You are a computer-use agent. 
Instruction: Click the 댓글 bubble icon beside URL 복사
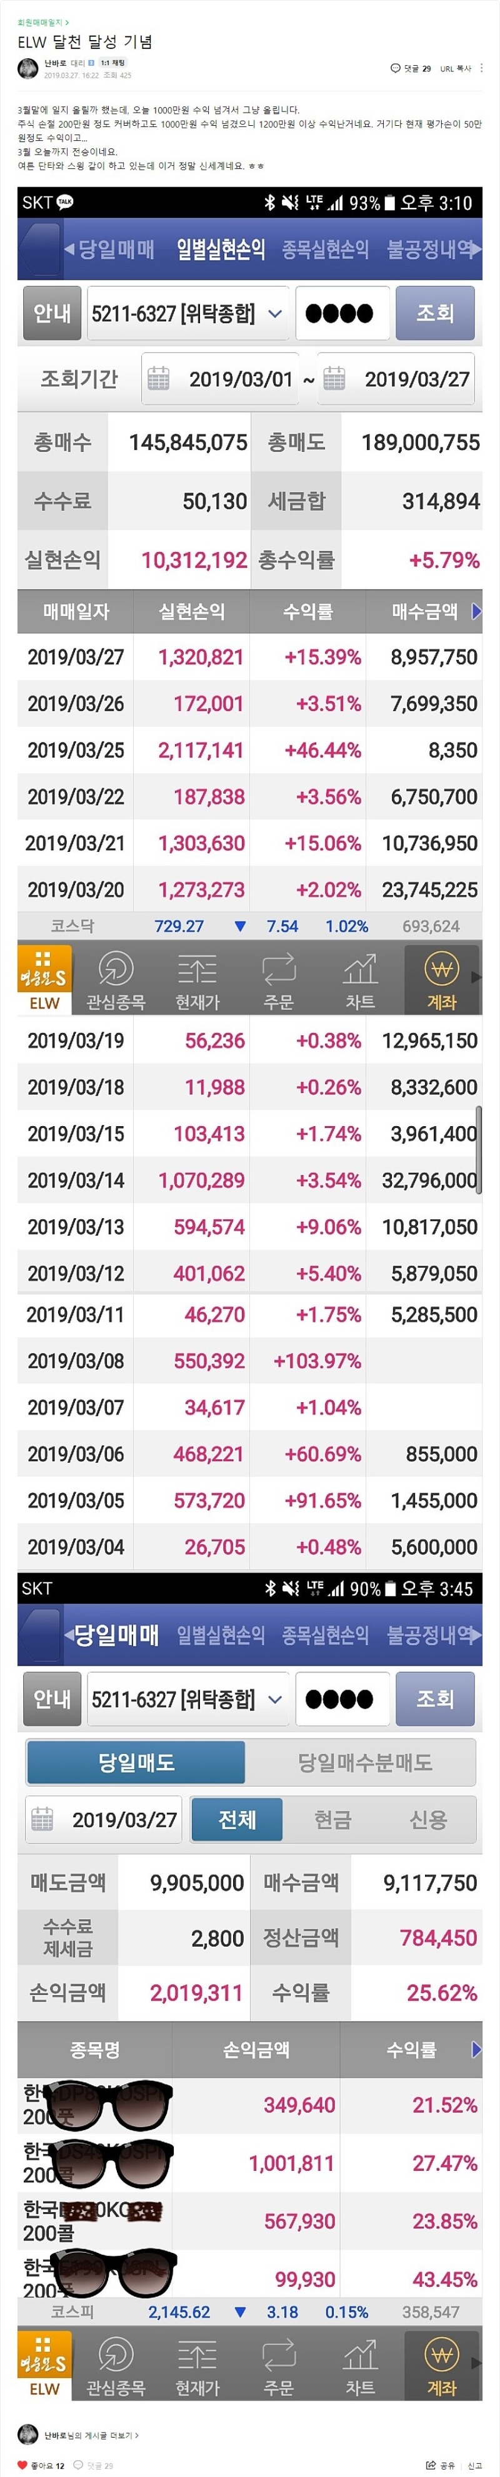pyautogui.click(x=396, y=68)
